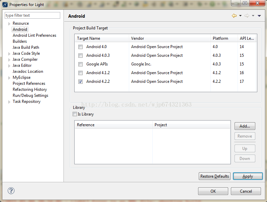Minimize the Properties for Light window

tap(236, 3)
